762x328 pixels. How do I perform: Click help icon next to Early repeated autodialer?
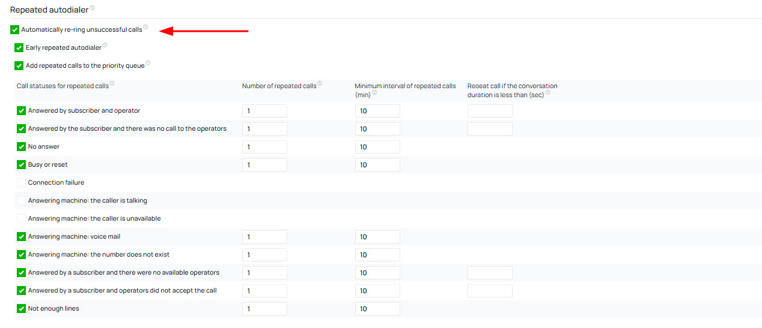pyautogui.click(x=105, y=45)
